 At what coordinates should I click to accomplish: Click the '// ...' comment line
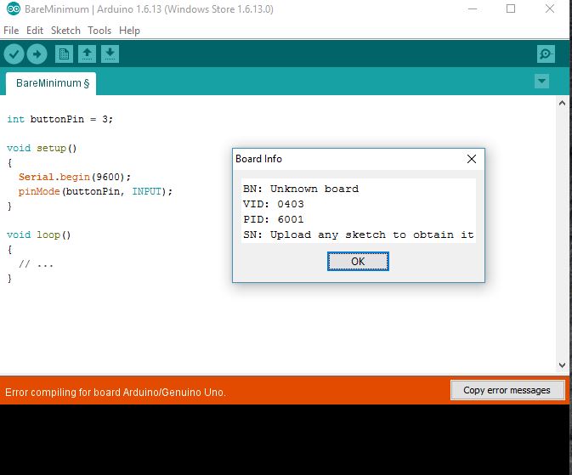36,263
